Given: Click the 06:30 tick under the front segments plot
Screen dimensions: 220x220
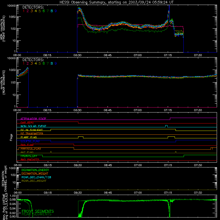Looking at the screenshot, I should coord(78,55).
